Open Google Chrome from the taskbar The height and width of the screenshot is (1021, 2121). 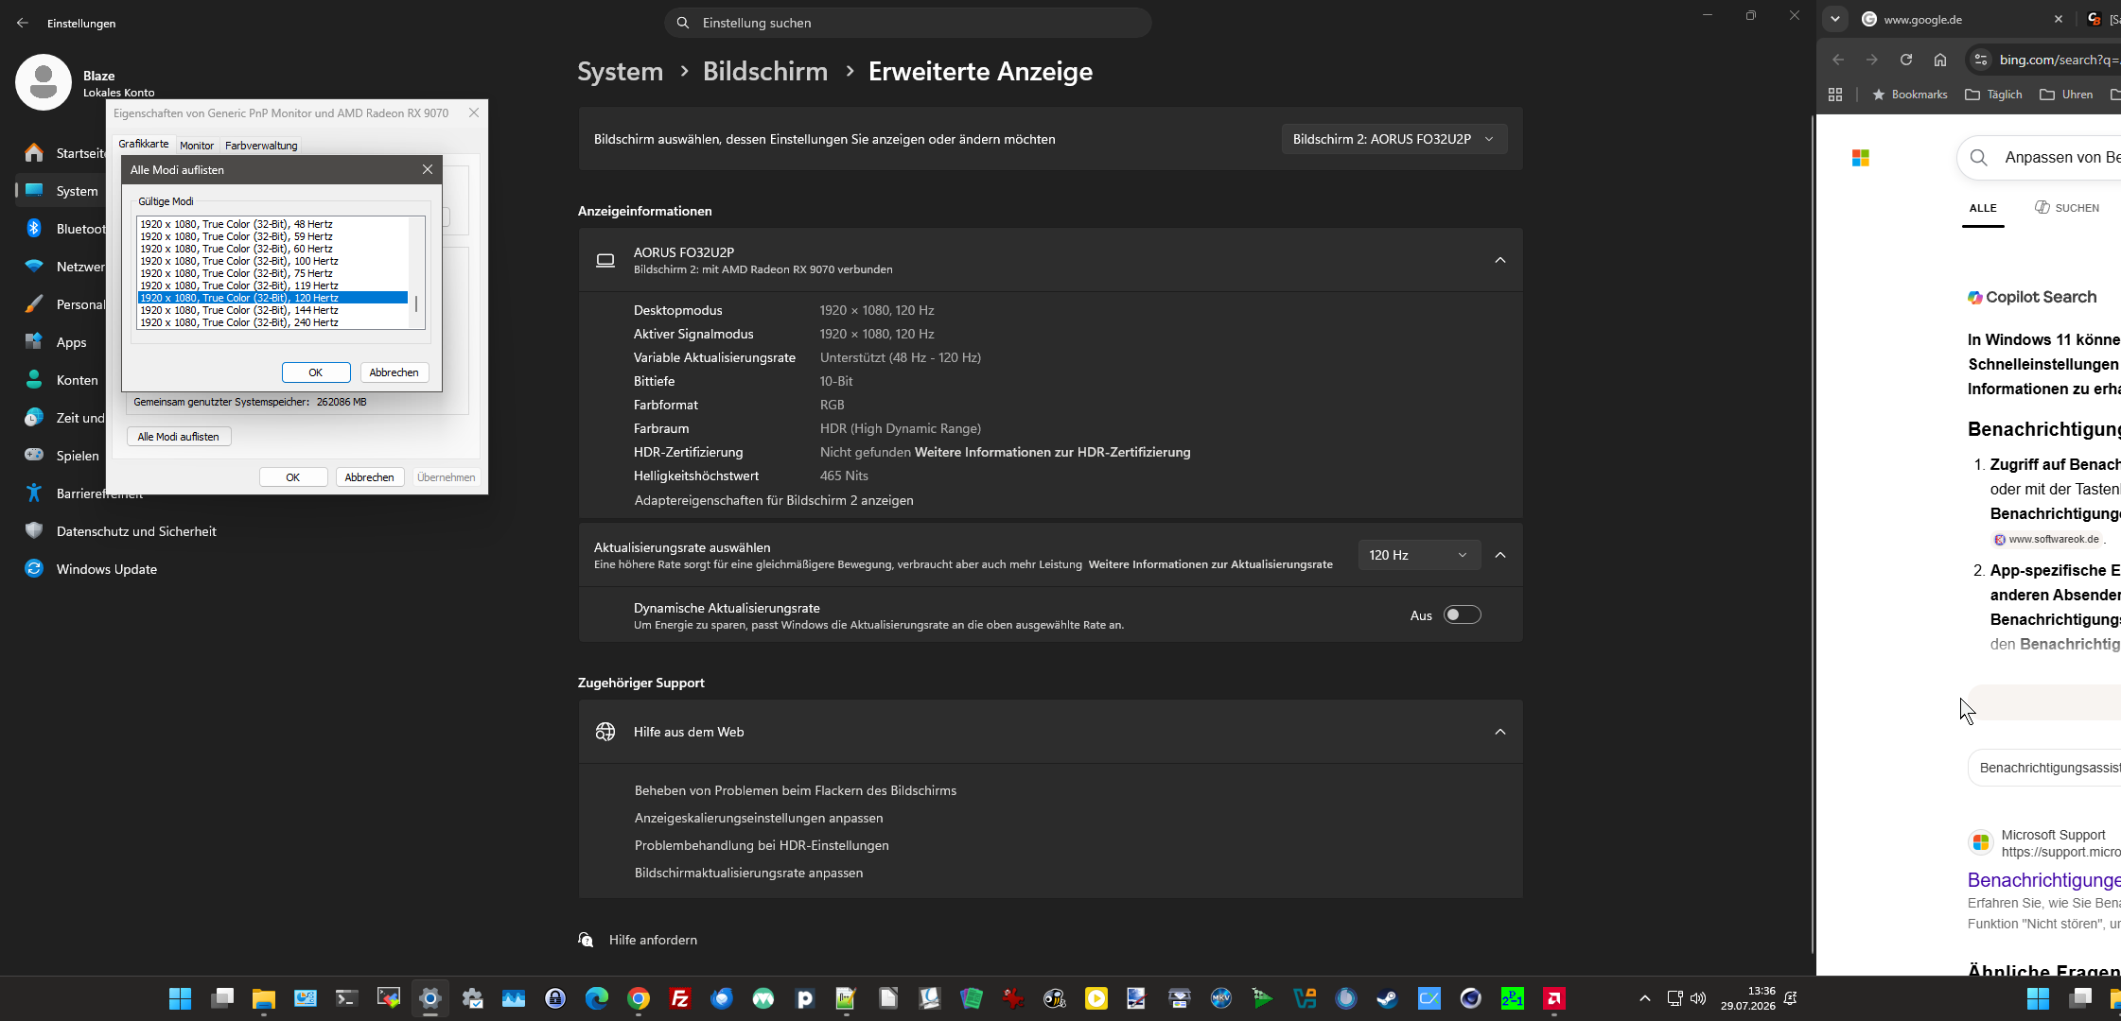[x=639, y=998]
